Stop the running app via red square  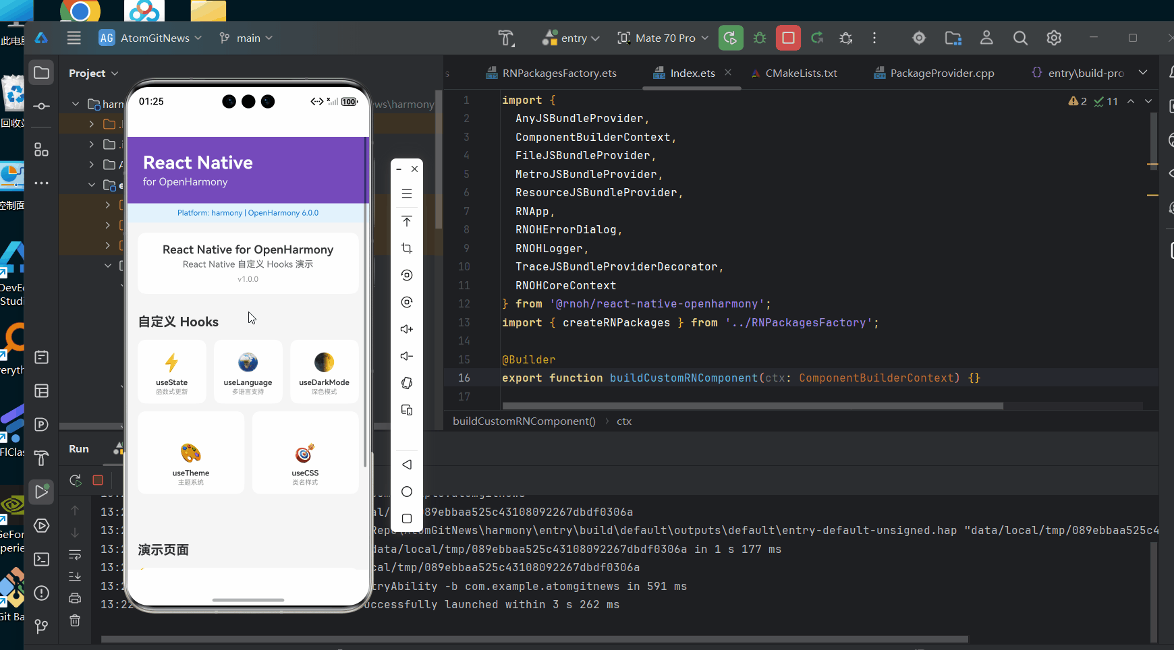788,38
